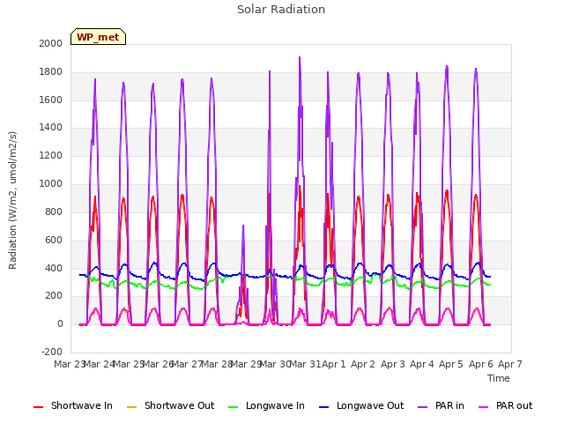Click the small PAR in peak on Mar 29
Screen dimensions: 564x423
click(243, 226)
